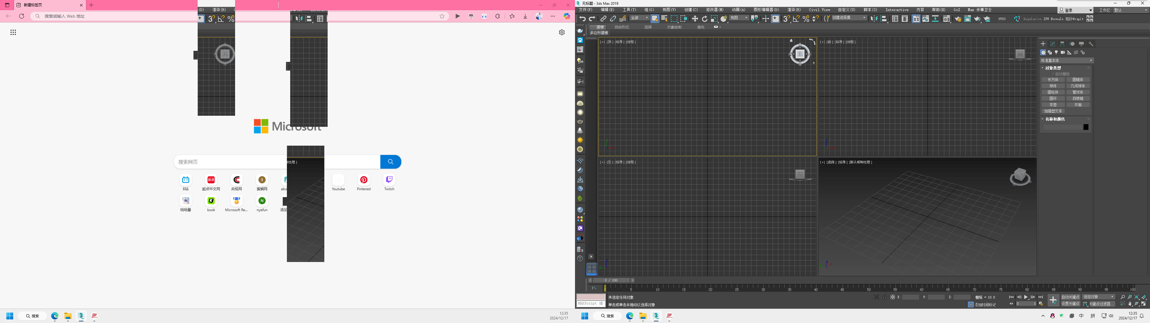The height and width of the screenshot is (323, 1150).
Task: Click the 茶壶 teapot button
Action: click(x=1053, y=105)
